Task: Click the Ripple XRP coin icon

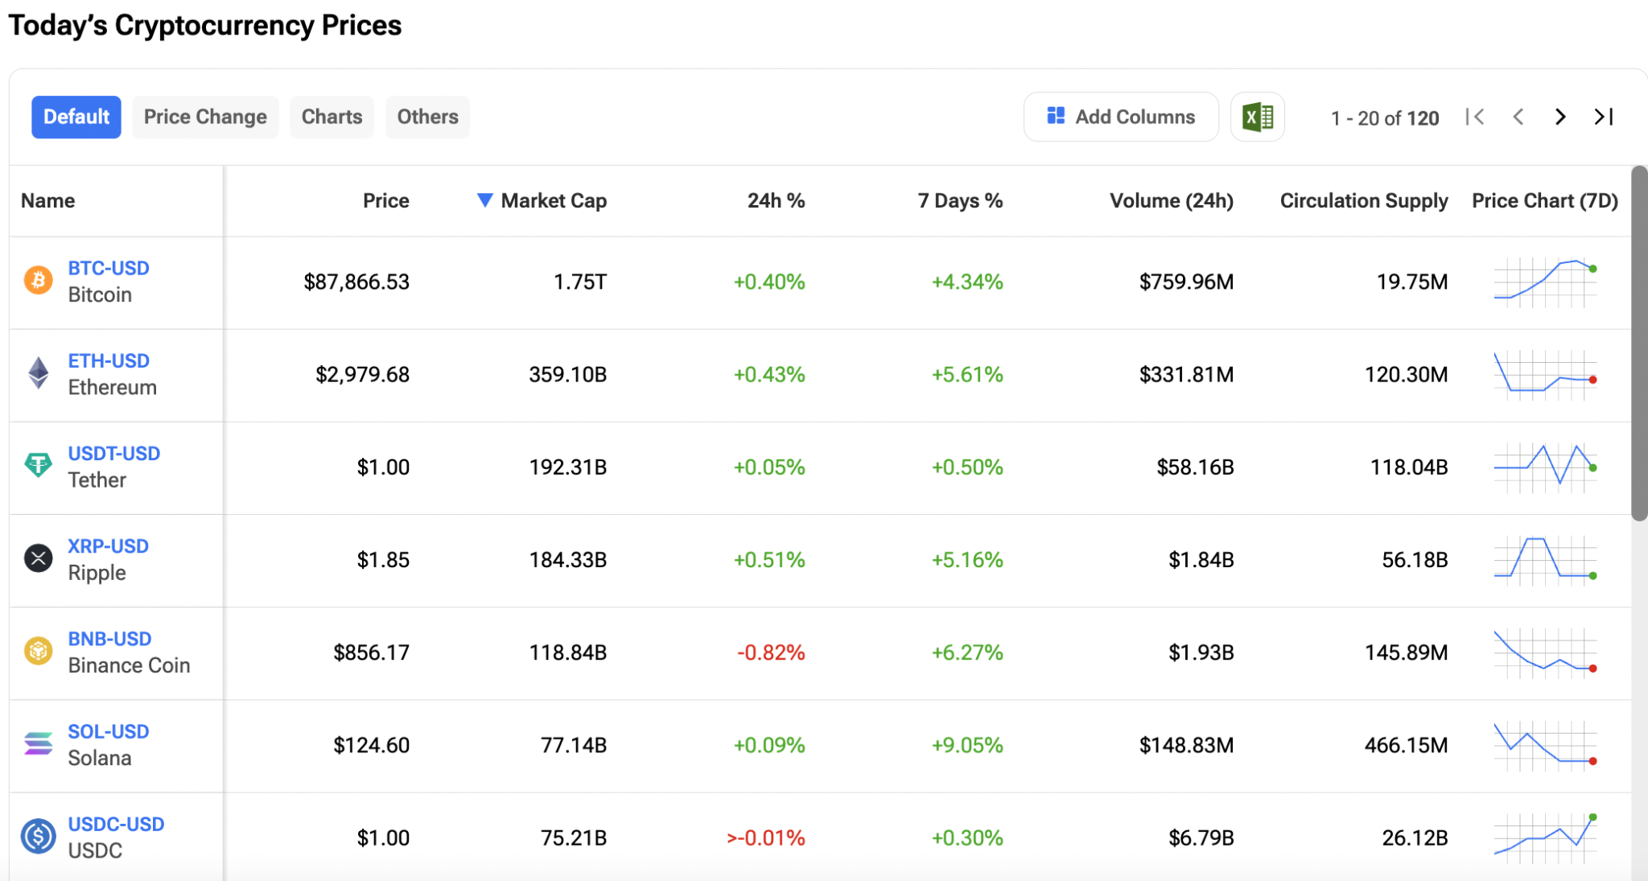Action: tap(38, 558)
